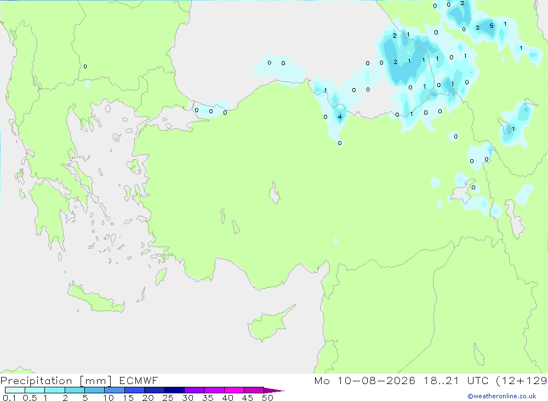Click the "18..21 UTC" time range text
548x401 pixels.
(457, 380)
